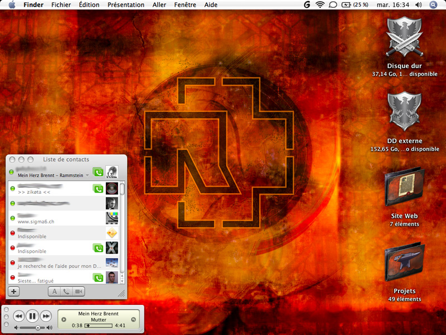Click the text chat A button
This screenshot has height=335, width=446.
[54, 291]
